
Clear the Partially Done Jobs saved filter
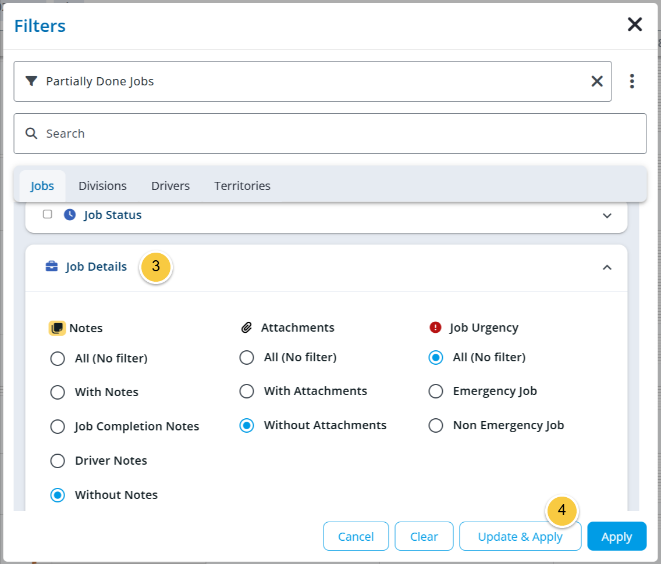tap(597, 81)
